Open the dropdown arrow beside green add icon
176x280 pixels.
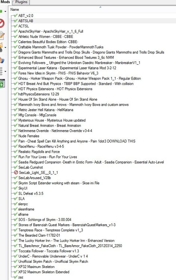tap(5, 12)
